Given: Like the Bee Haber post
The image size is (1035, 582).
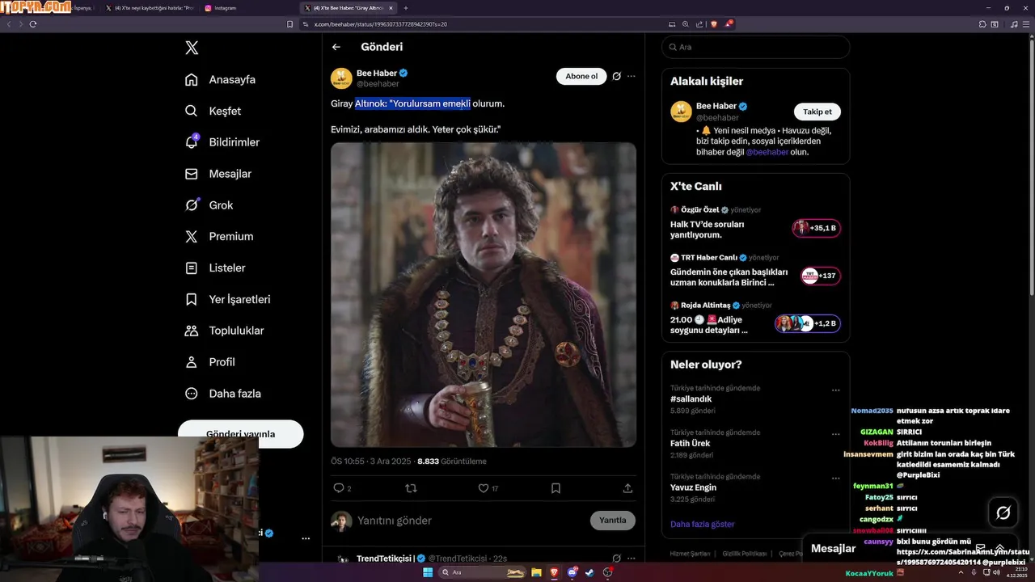Looking at the screenshot, I should click(x=484, y=488).
